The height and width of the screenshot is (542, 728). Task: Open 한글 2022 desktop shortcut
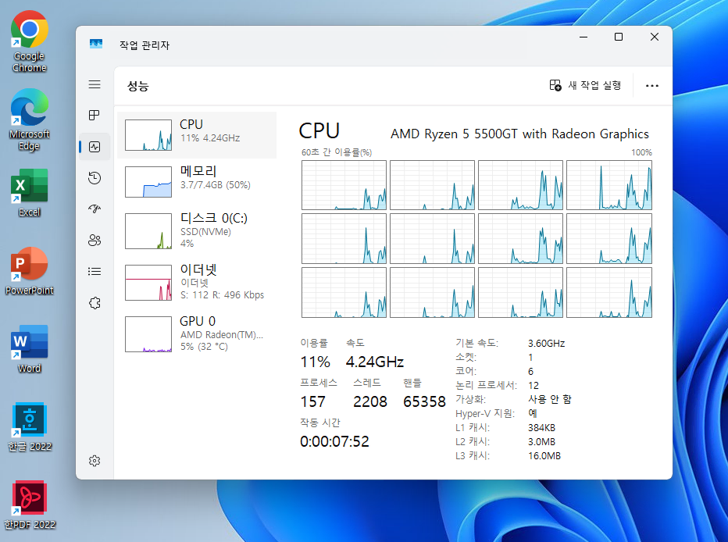click(x=29, y=427)
